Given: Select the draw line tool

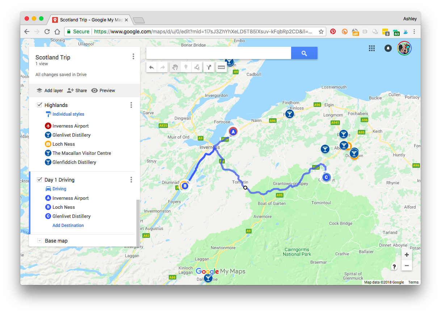Looking at the screenshot, I should [197, 67].
